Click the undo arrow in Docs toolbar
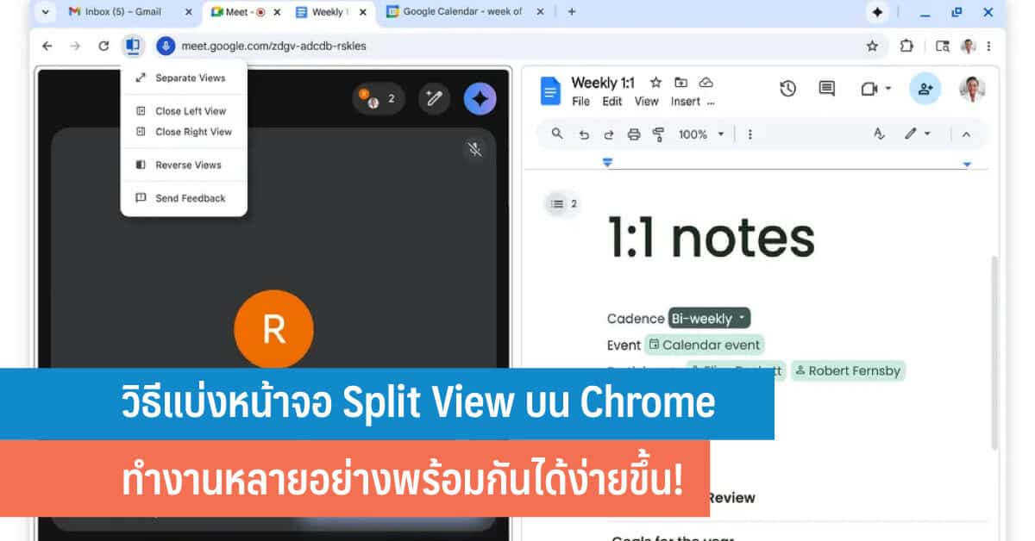The image size is (1035, 541). pos(584,134)
